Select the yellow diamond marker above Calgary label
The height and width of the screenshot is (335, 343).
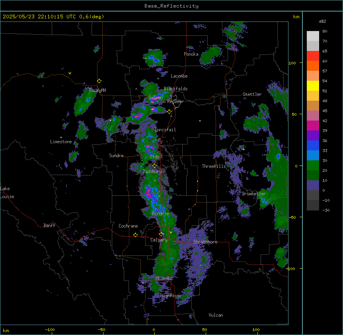click(161, 234)
